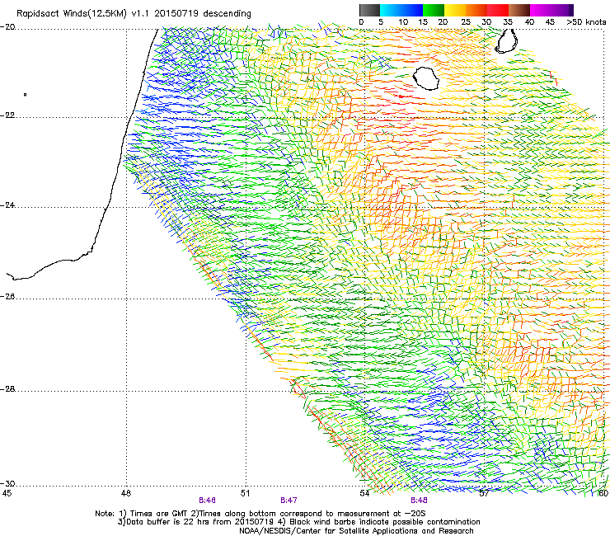
Task: Click the '-26' latitude axis label
Action: coord(7,297)
